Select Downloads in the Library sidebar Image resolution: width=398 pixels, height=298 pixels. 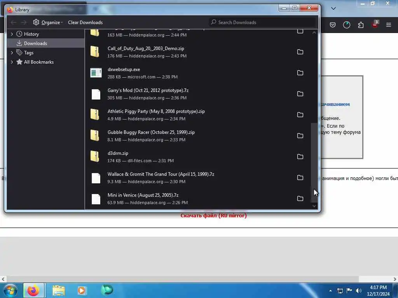click(46, 43)
